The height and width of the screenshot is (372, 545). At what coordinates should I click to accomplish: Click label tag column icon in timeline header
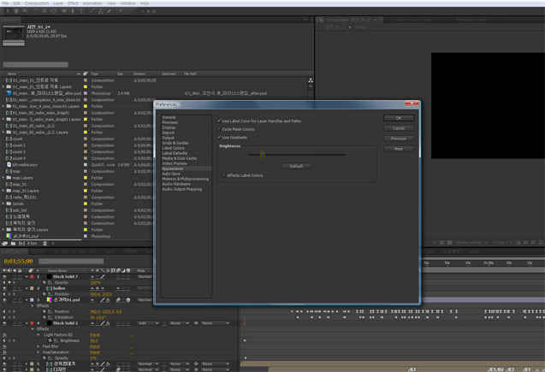point(31,270)
